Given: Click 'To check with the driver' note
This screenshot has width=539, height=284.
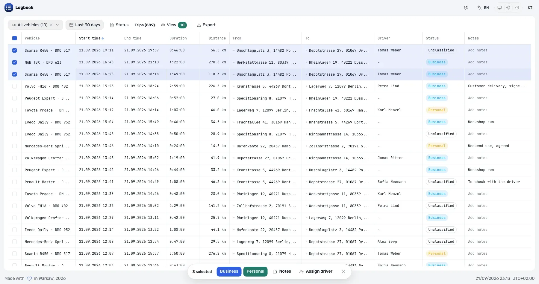Looking at the screenshot, I should pyautogui.click(x=494, y=182).
